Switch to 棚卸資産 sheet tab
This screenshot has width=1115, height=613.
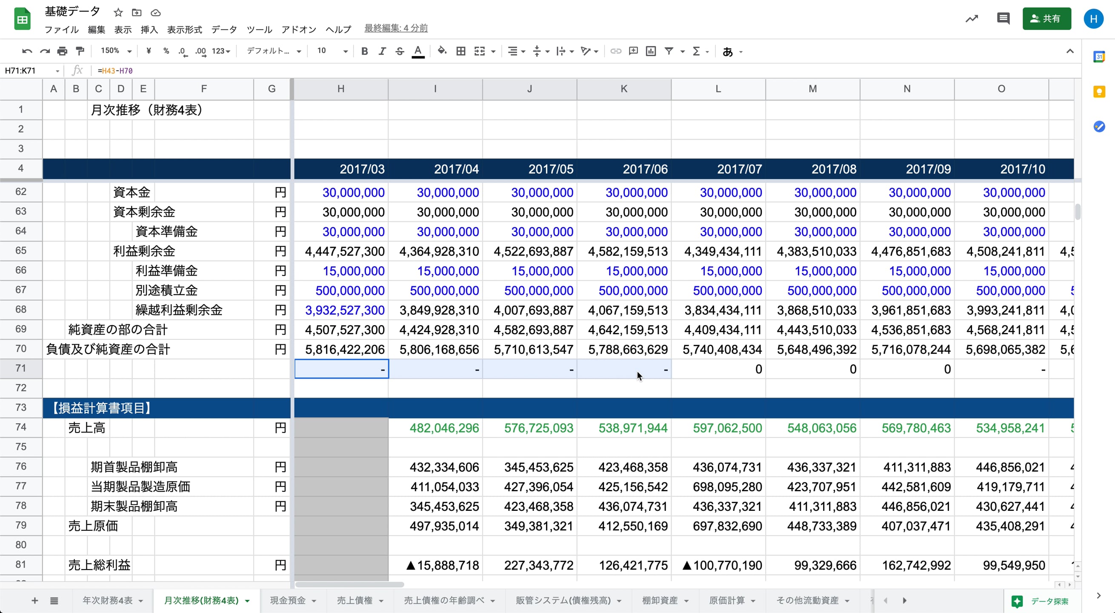click(x=664, y=601)
